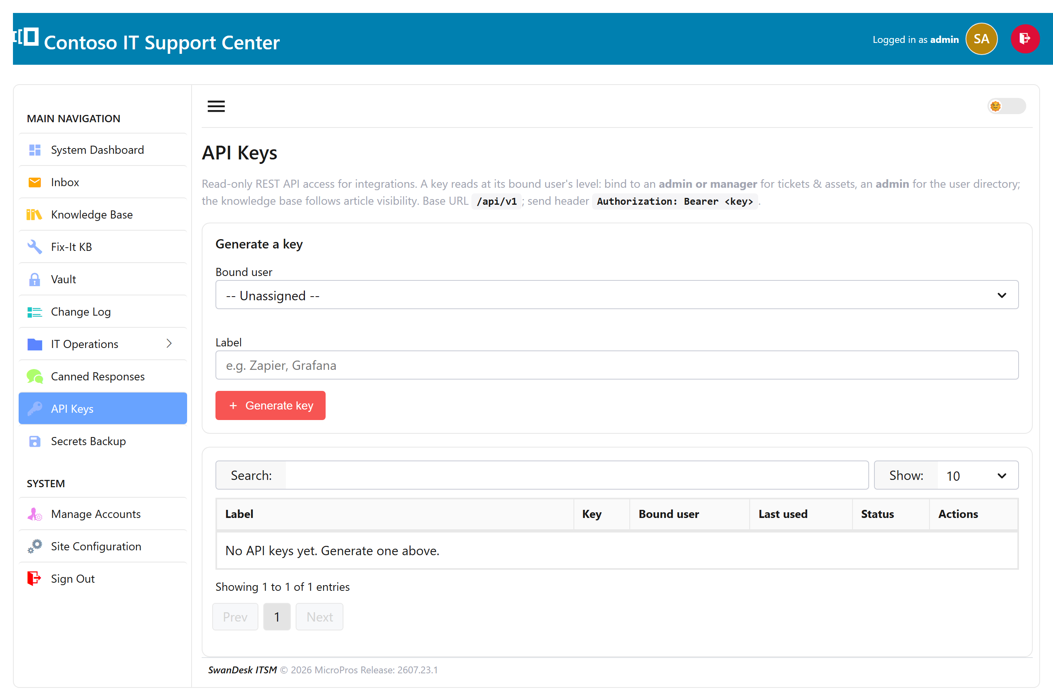The image size is (1053, 696).
Task: Open Secrets Backup in the sidebar
Action: pos(102,441)
